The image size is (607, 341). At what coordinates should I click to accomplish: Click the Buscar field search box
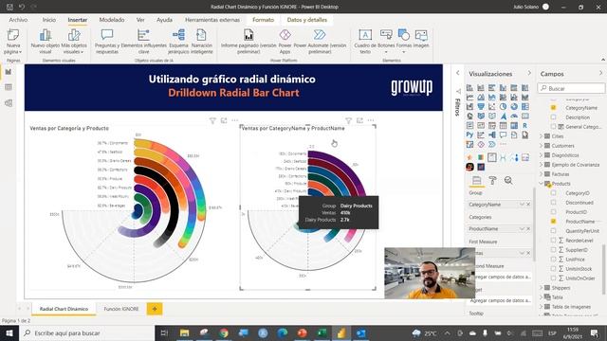point(571,88)
